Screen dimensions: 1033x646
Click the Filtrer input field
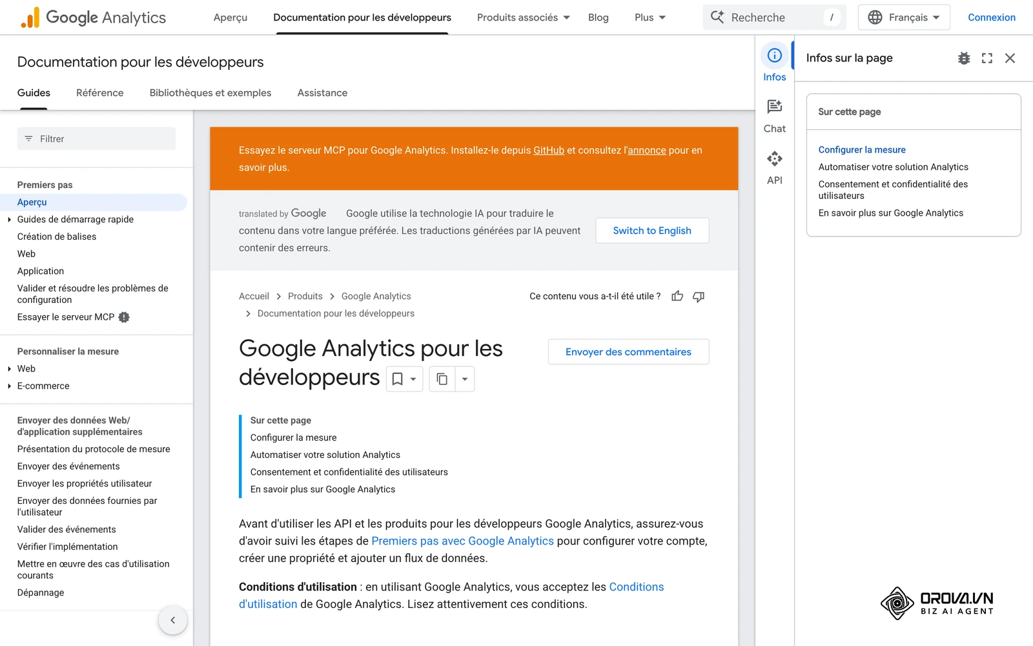pyautogui.click(x=96, y=139)
